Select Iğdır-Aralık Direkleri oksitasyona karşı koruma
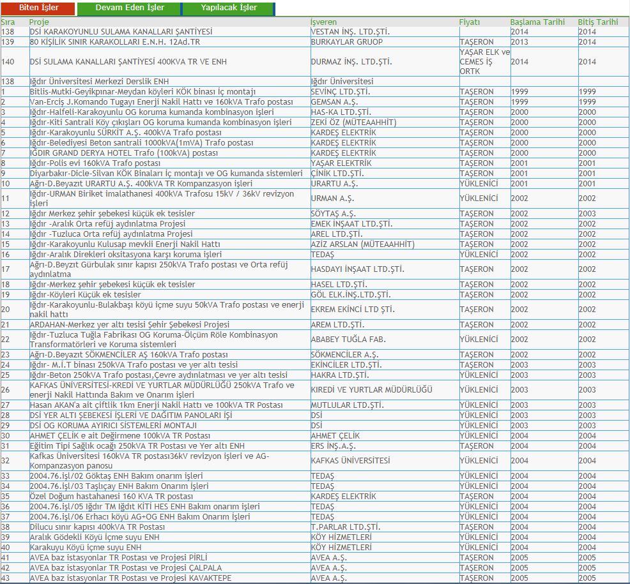The image size is (630, 584). click(x=170, y=255)
